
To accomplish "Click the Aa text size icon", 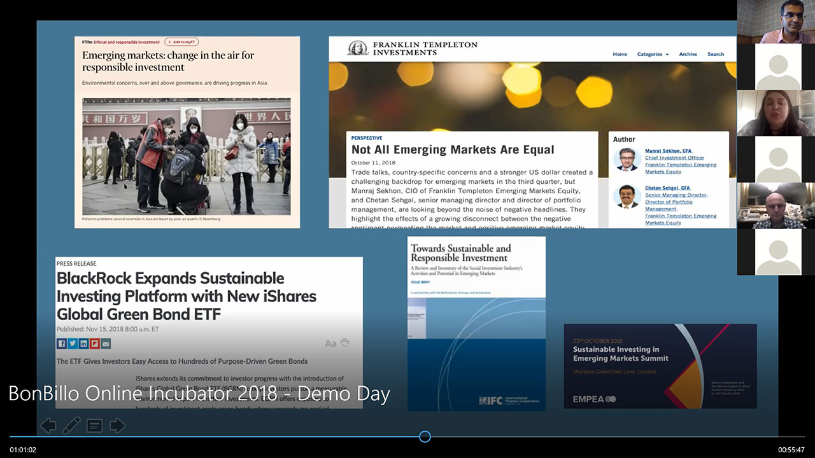I will coord(330,343).
